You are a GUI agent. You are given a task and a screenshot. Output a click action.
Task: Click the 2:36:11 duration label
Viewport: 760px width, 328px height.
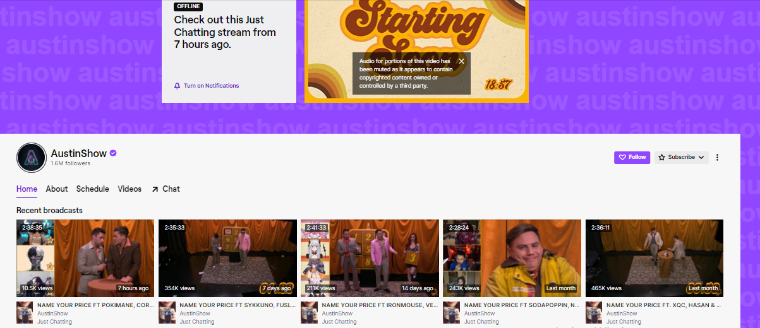tap(601, 228)
